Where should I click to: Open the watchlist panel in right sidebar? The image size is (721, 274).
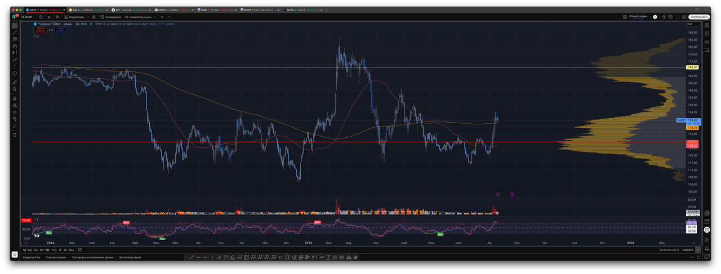pos(707,25)
